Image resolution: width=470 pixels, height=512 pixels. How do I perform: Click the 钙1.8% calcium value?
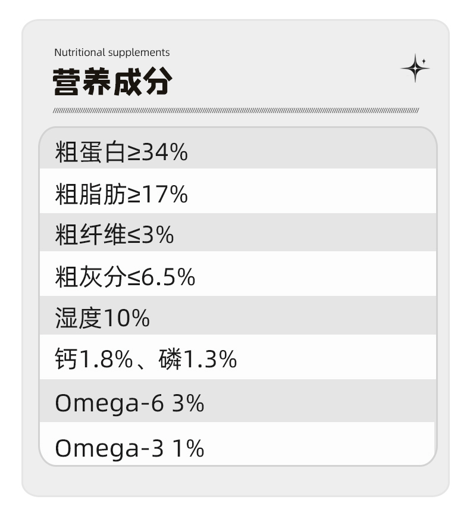point(94,358)
